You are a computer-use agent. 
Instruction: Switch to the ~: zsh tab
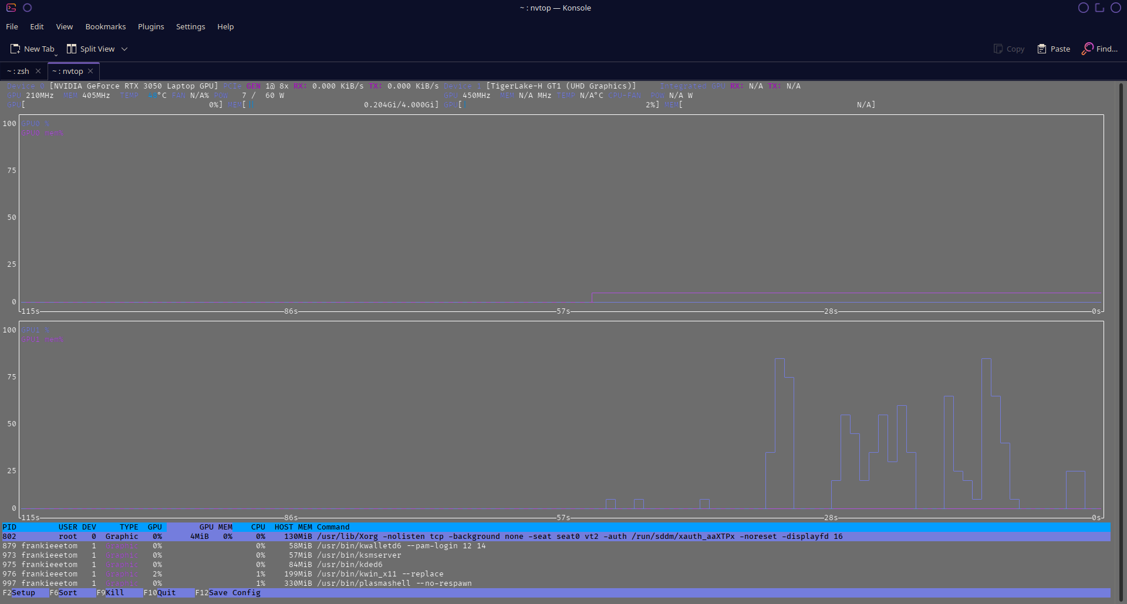tap(19, 71)
